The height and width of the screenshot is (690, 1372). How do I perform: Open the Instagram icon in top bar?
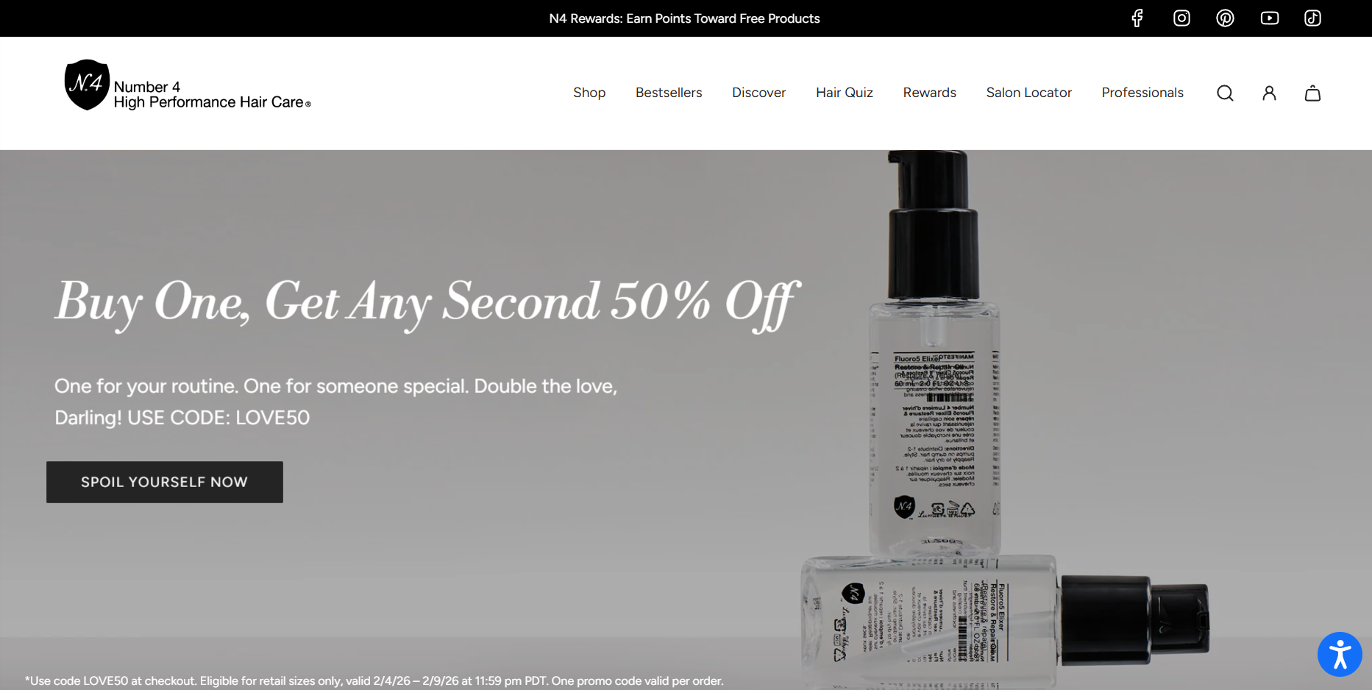pyautogui.click(x=1181, y=18)
